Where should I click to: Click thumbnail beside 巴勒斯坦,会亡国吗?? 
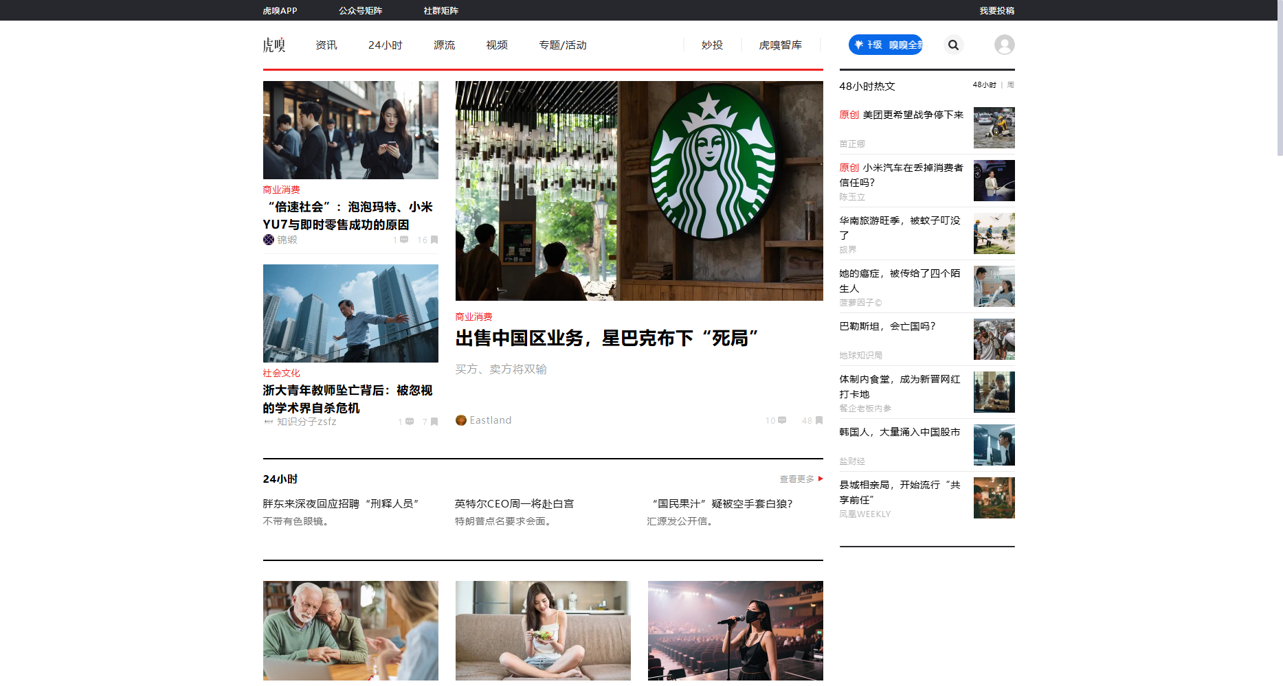click(994, 339)
